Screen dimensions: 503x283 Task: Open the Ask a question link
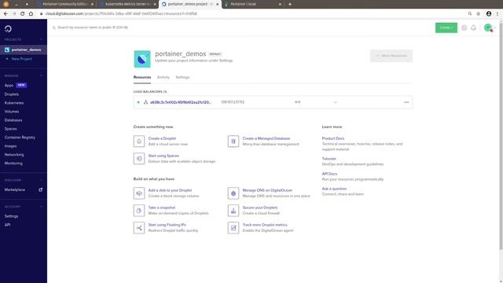(334, 189)
